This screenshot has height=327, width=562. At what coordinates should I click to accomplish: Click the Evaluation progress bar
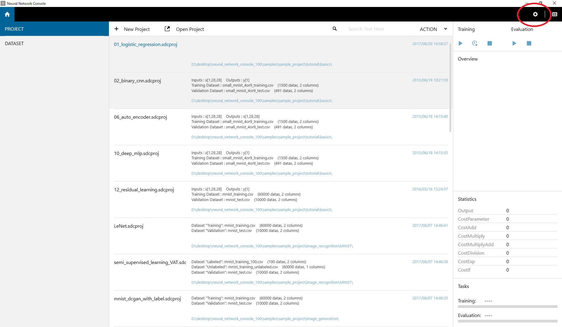508,321
